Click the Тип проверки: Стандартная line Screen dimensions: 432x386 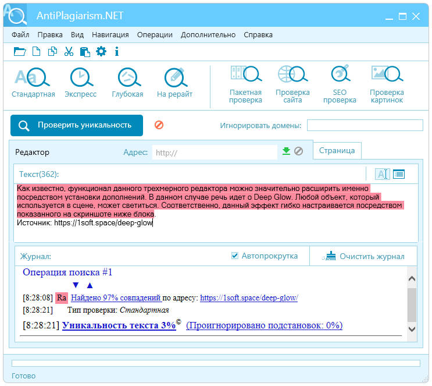coord(118,310)
